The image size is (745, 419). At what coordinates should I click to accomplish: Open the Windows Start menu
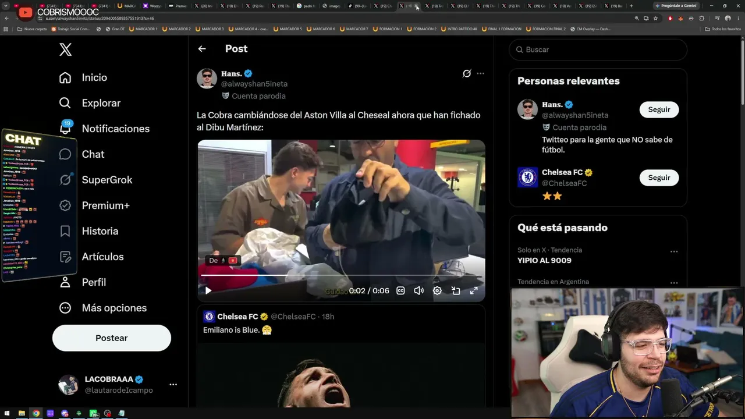(x=8, y=414)
